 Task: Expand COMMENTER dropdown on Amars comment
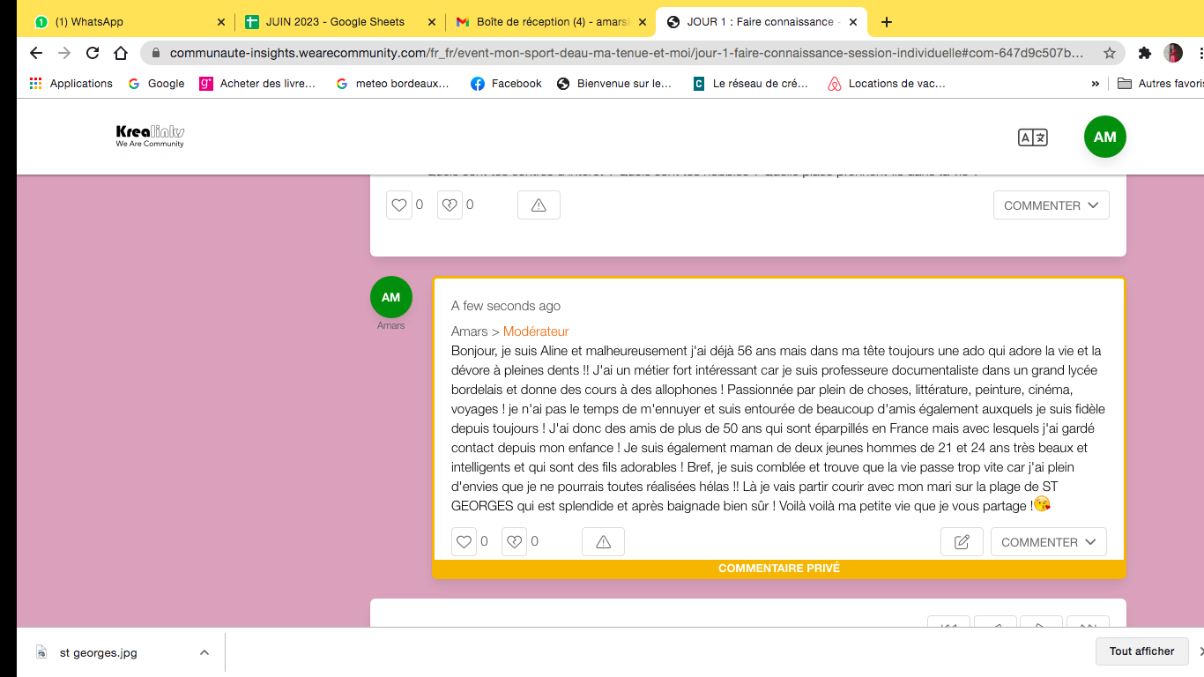click(1049, 542)
